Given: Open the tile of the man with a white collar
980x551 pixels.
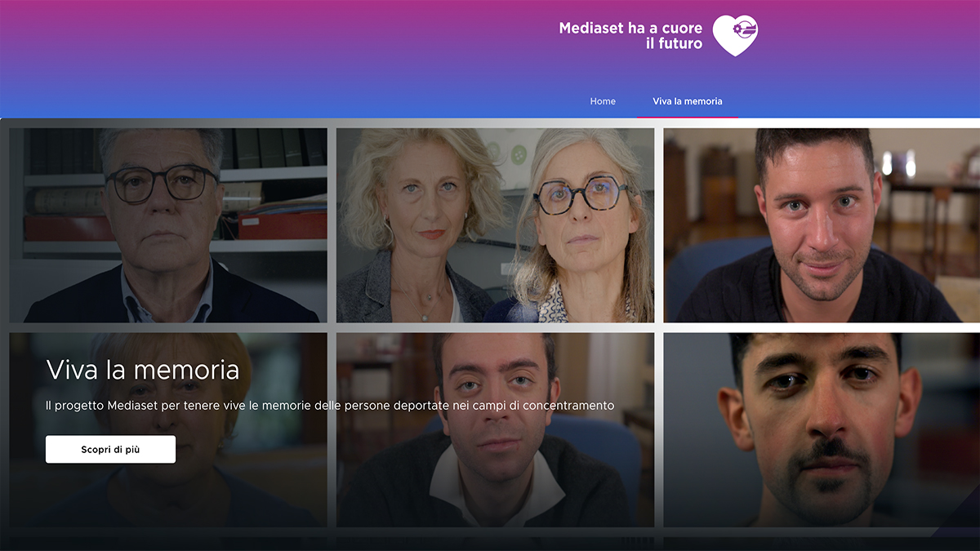Looking at the screenshot, I should [495, 429].
